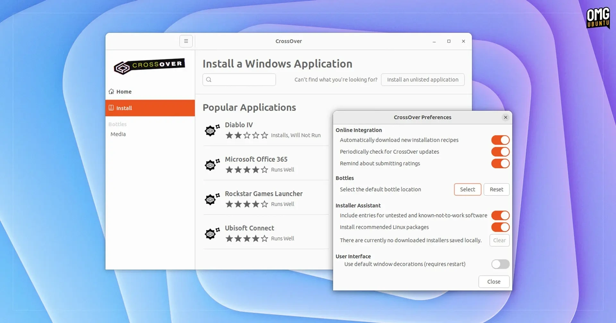Click 'Runs Well' text under Microsoft Office 365

pos(282,170)
